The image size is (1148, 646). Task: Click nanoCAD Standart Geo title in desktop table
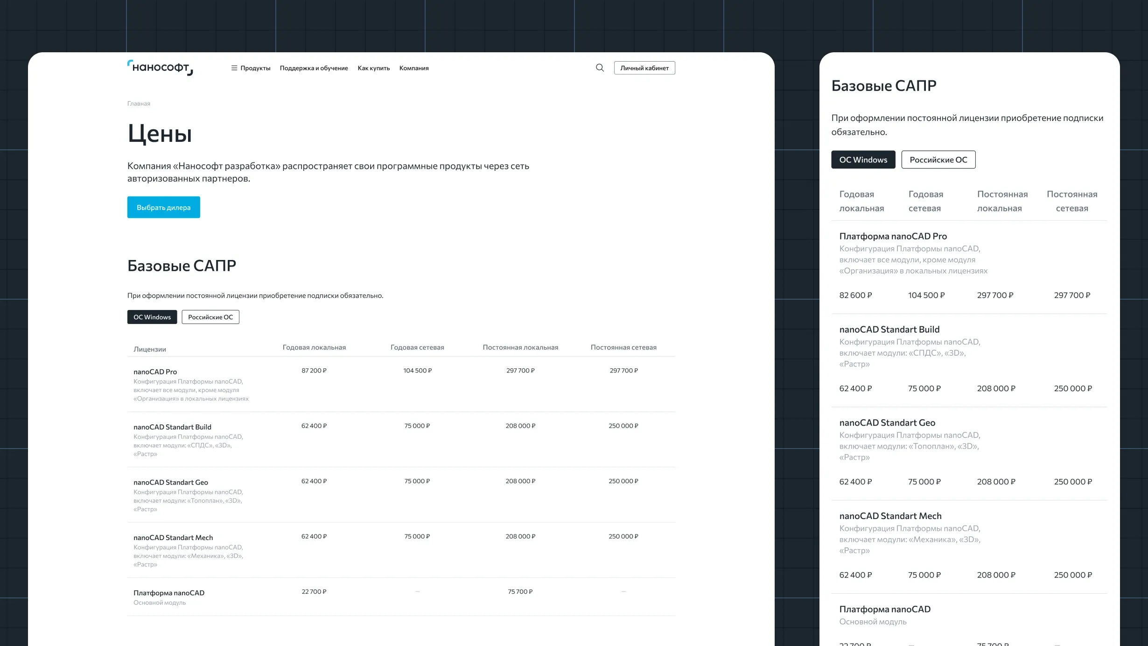point(171,482)
